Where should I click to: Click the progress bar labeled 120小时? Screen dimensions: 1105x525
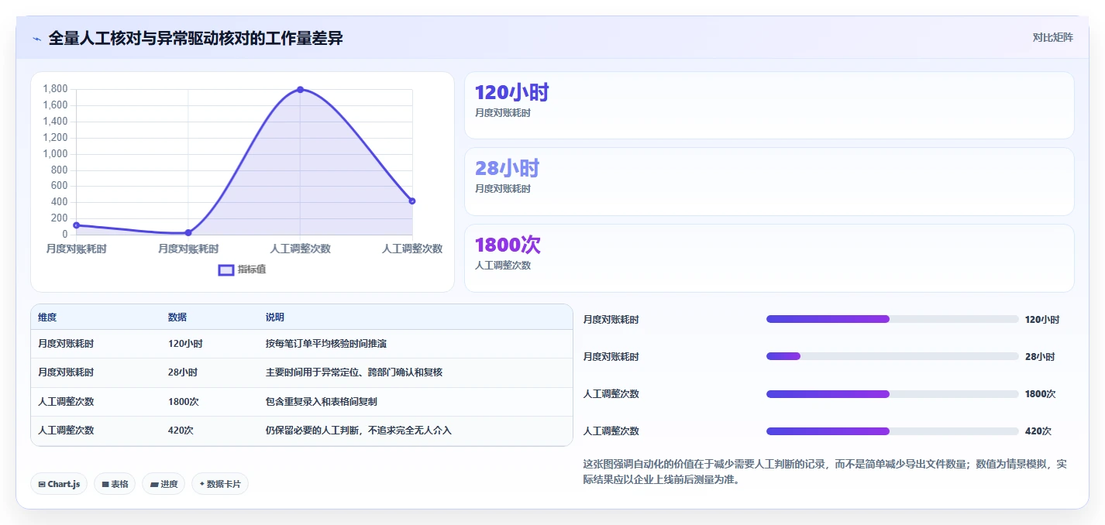pos(892,319)
